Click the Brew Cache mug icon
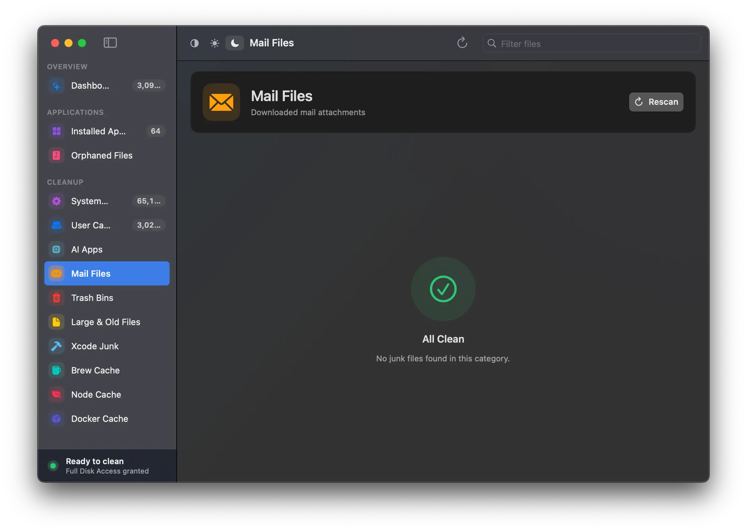Screen dimensions: 747x532 56,370
